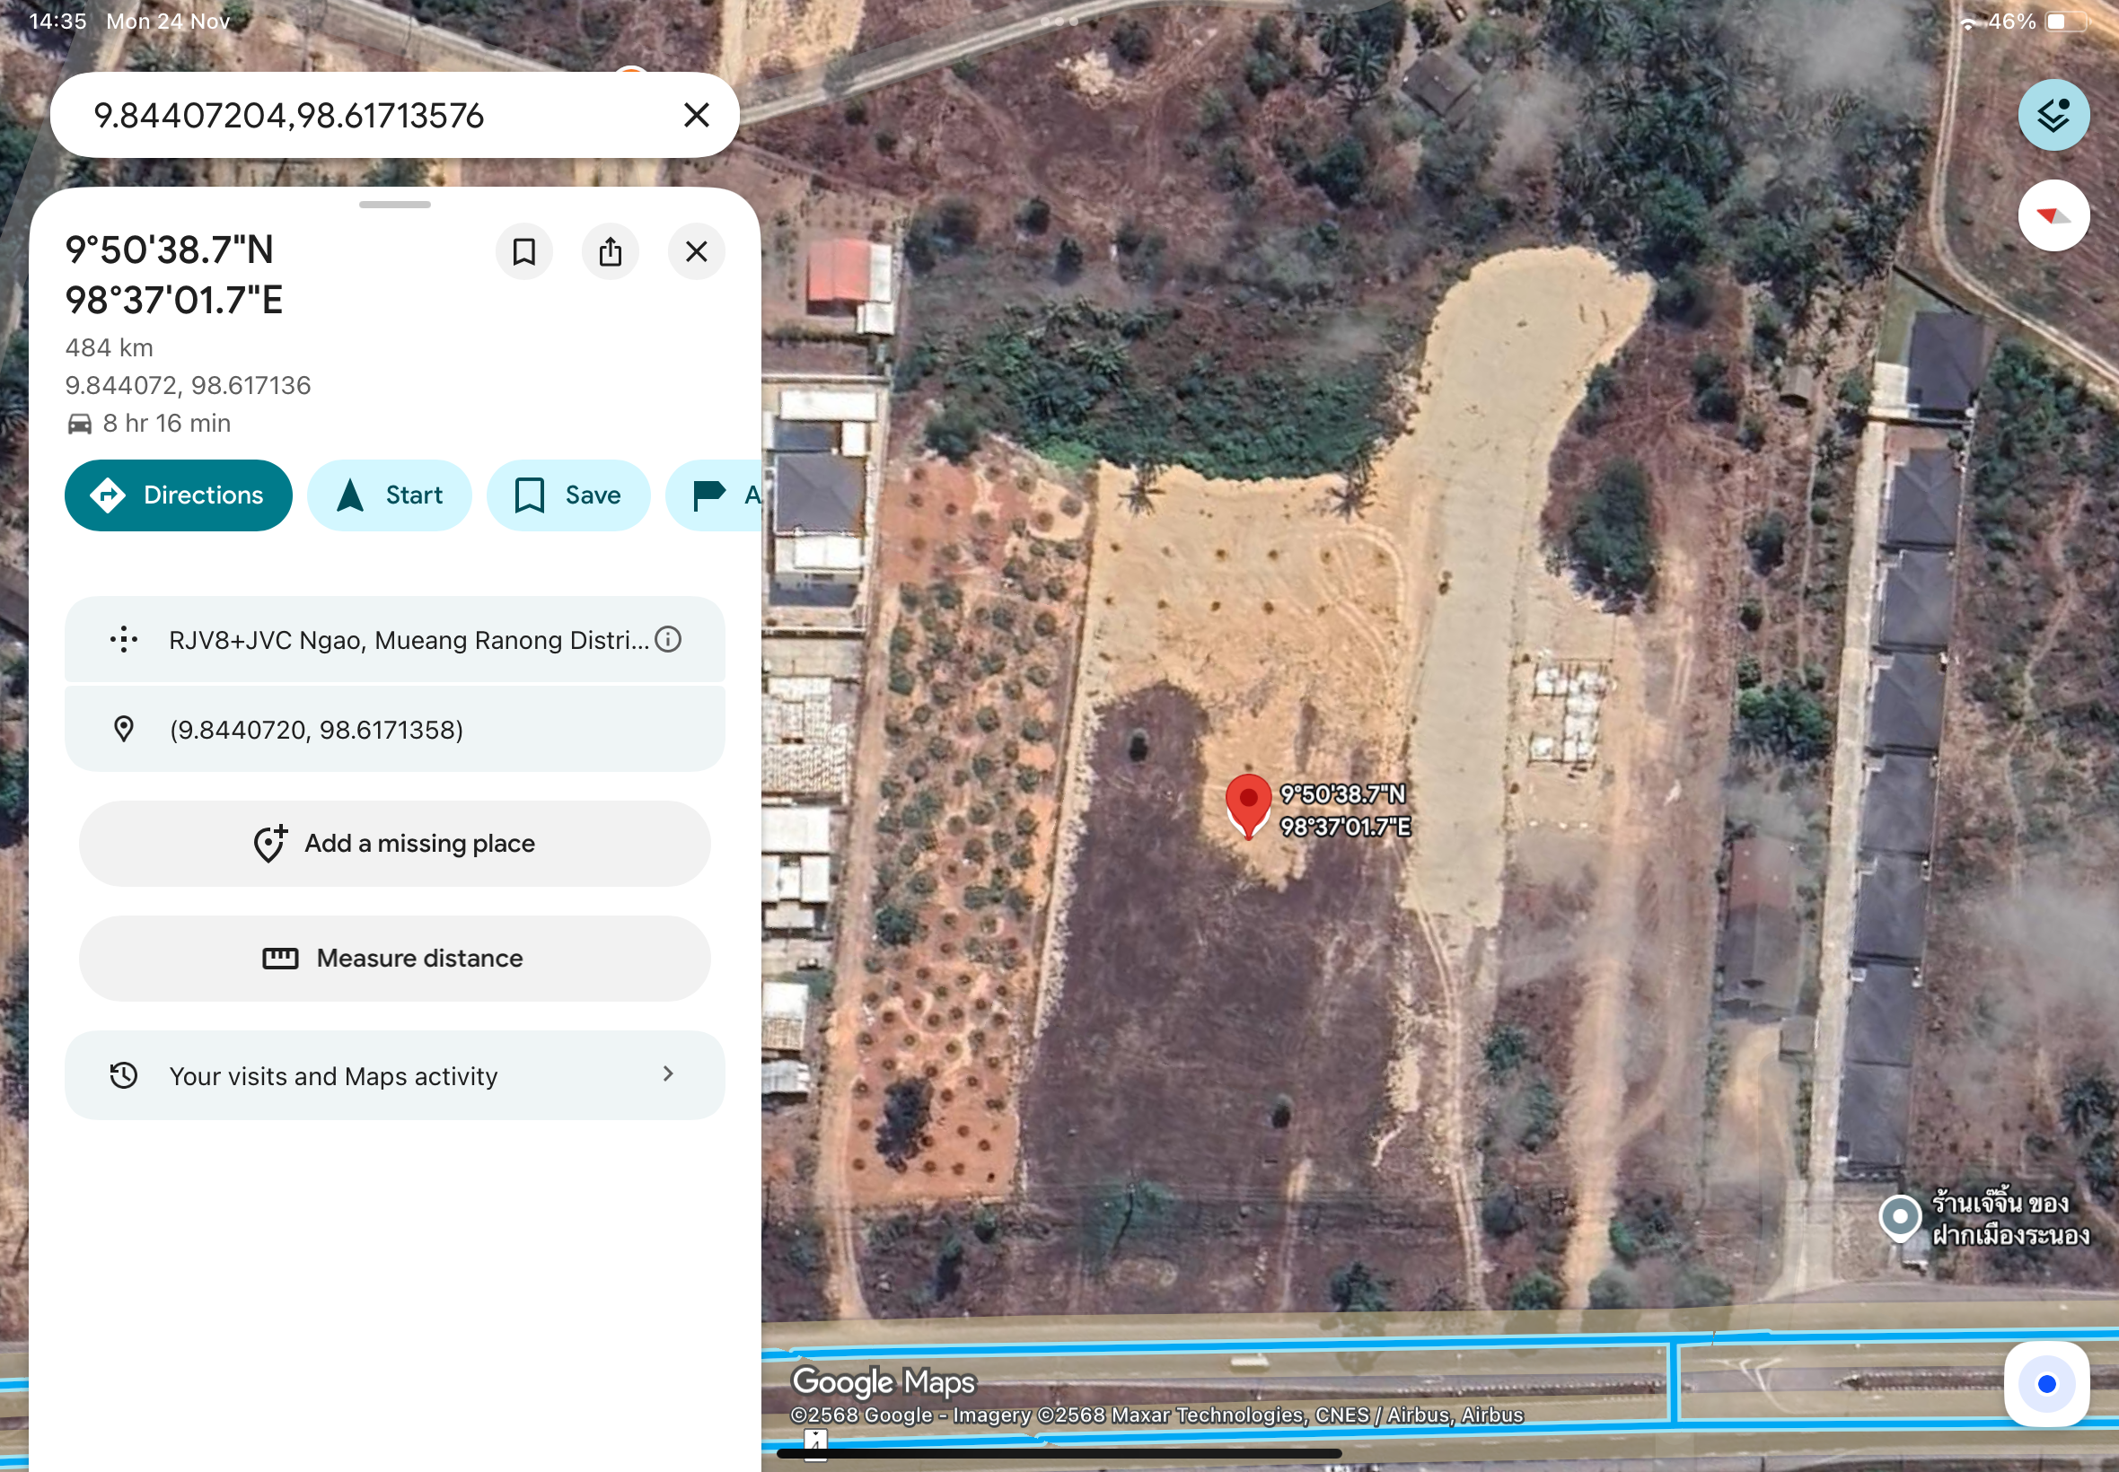This screenshot has width=2119, height=1472.
Task: Clear the coordinates search text
Action: click(697, 115)
